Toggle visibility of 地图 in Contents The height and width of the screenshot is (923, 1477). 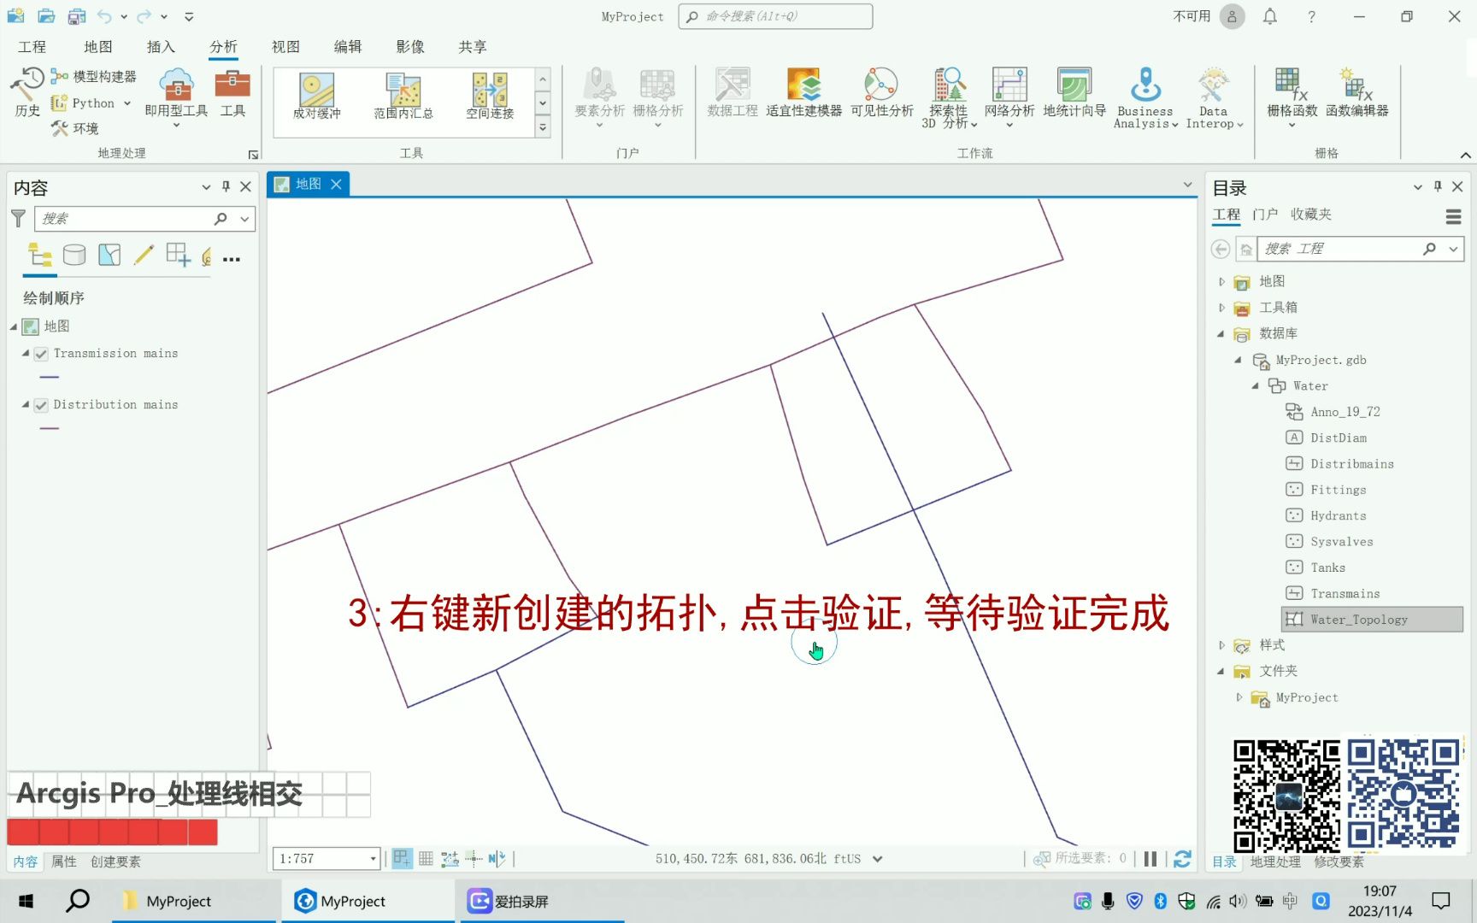(x=30, y=326)
